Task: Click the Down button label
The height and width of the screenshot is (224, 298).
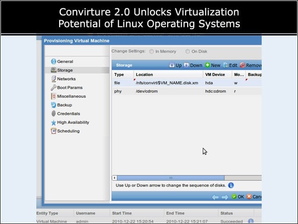Action: click(x=196, y=65)
